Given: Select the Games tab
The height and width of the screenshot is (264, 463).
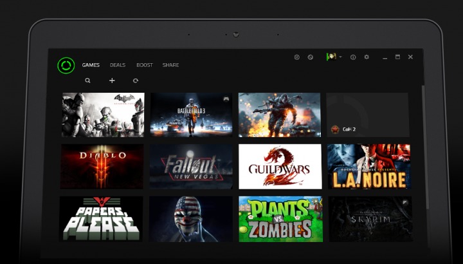Looking at the screenshot, I should point(91,65).
